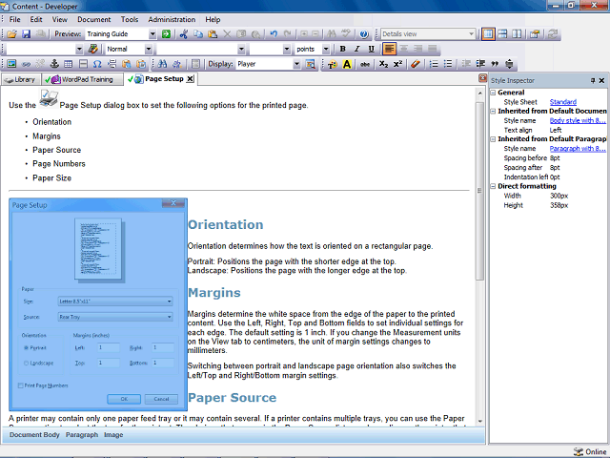Toggle left text alignment
The image size is (610, 458).
click(389, 49)
